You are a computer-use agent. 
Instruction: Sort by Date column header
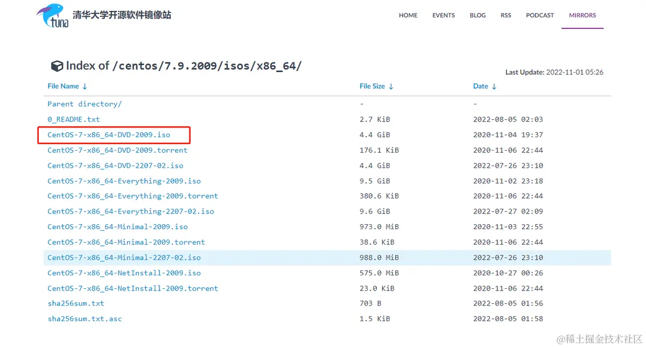tap(484, 86)
